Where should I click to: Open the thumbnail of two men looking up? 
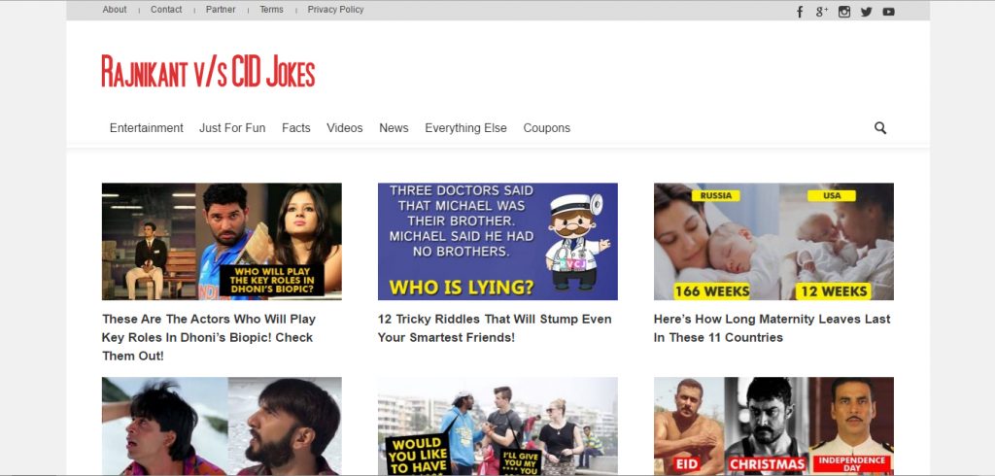222,425
